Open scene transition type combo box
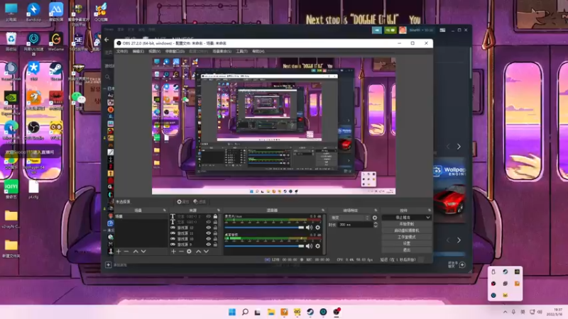Viewport: 568px width, 319px height. [x=349, y=218]
